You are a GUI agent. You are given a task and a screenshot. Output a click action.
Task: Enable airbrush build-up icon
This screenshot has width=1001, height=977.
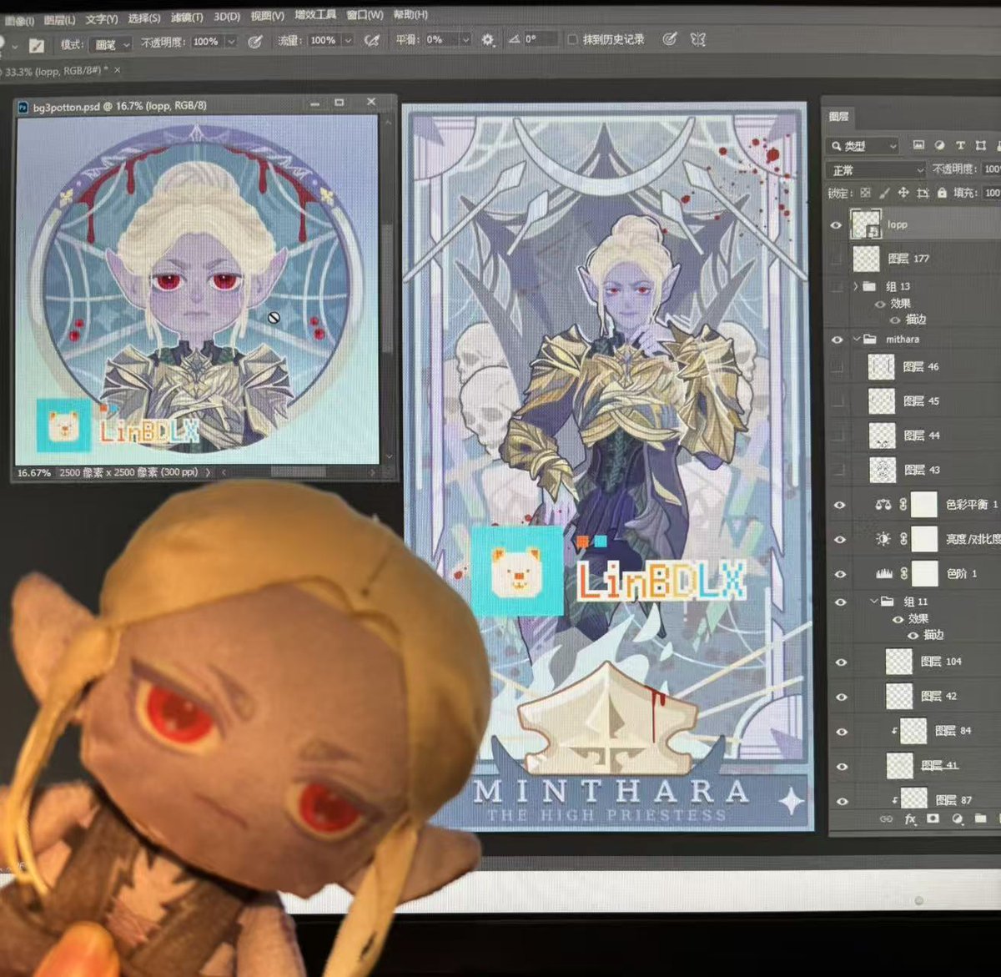(372, 40)
